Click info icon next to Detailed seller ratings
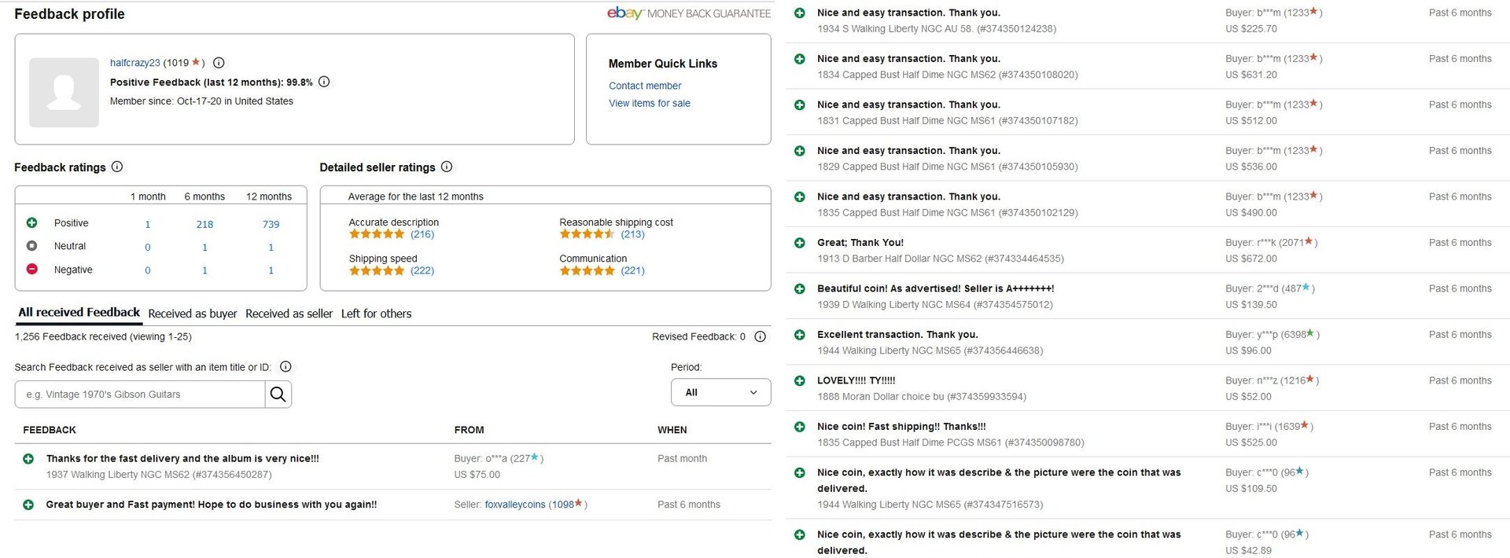 click(x=447, y=167)
